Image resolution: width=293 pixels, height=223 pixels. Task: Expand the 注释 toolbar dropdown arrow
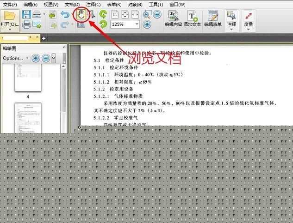[x=231, y=30]
